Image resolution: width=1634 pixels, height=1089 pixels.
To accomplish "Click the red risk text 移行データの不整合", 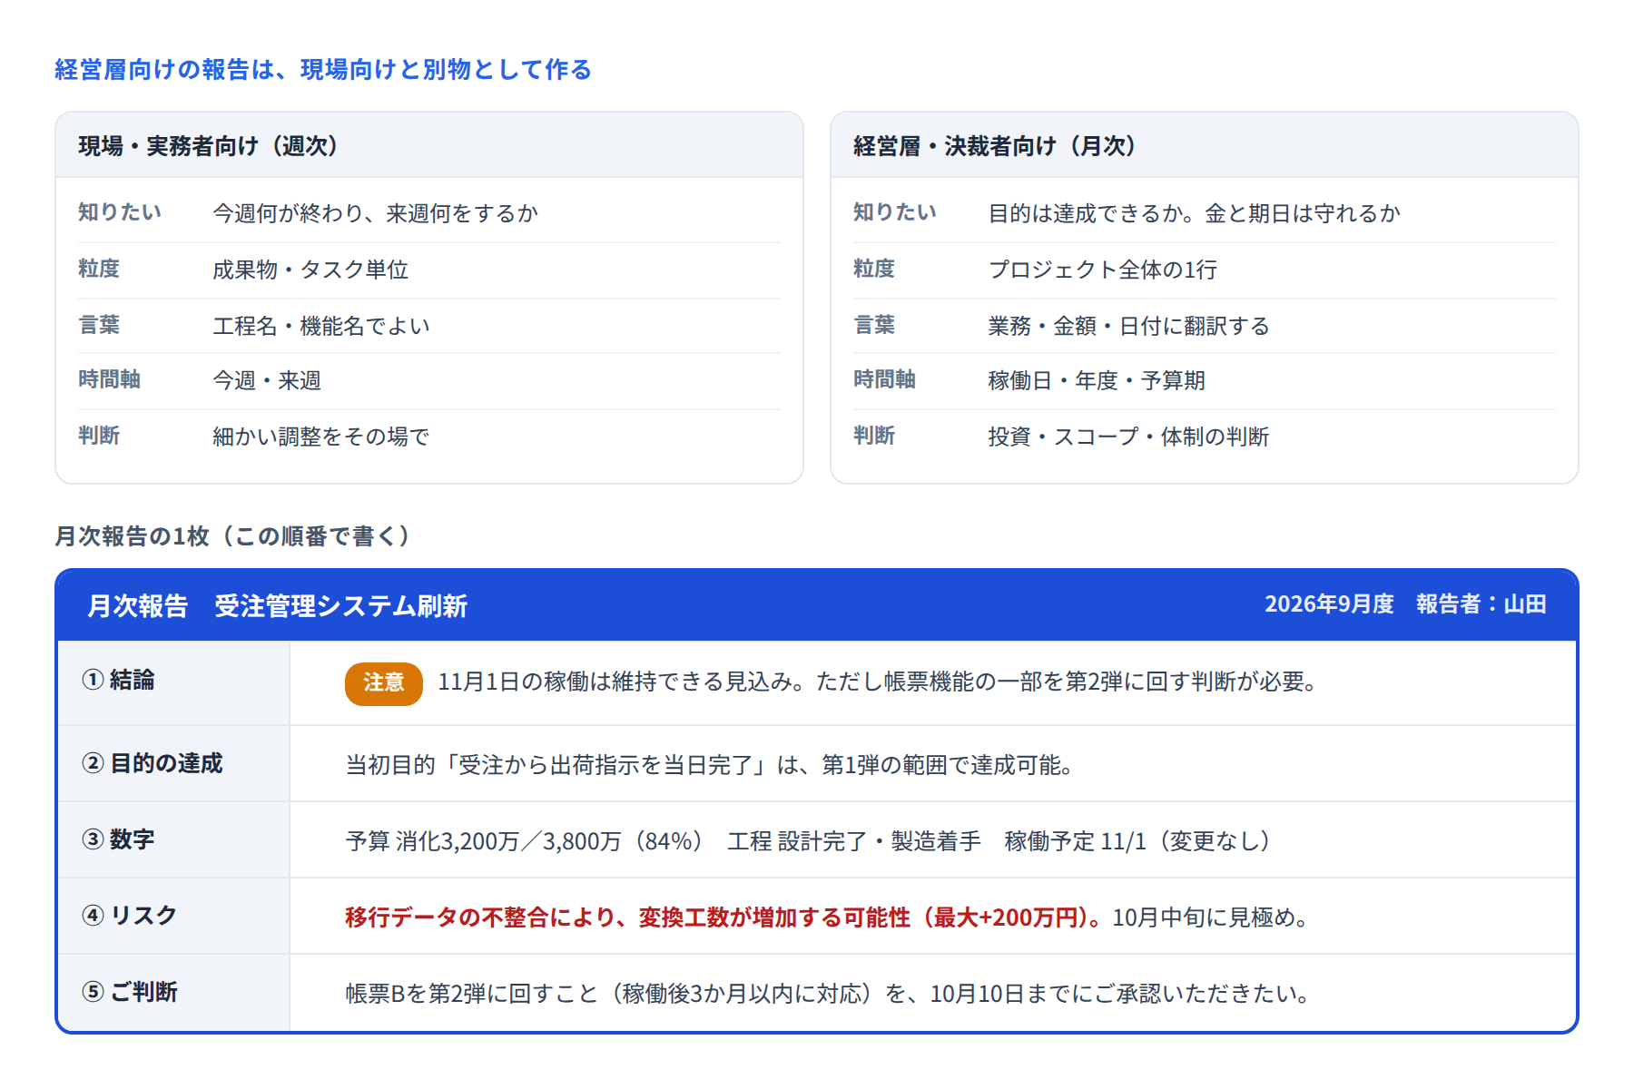I will tap(723, 917).
